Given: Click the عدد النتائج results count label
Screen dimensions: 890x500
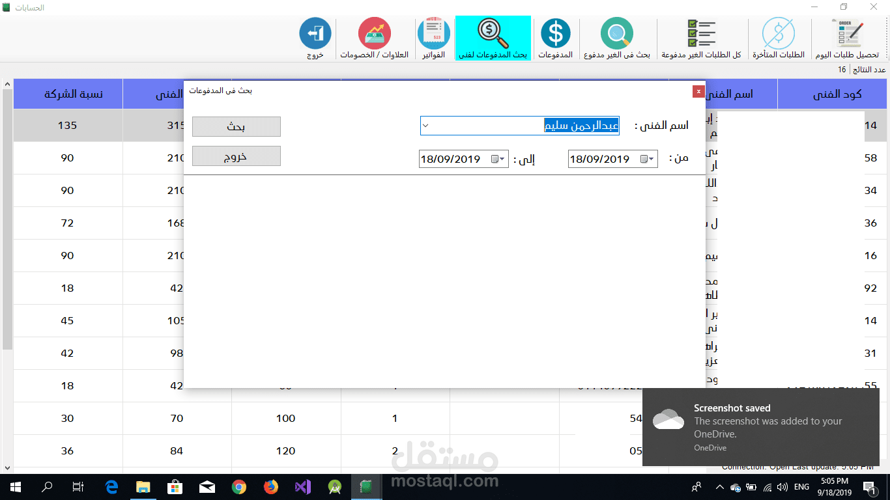Looking at the screenshot, I should (x=870, y=70).
